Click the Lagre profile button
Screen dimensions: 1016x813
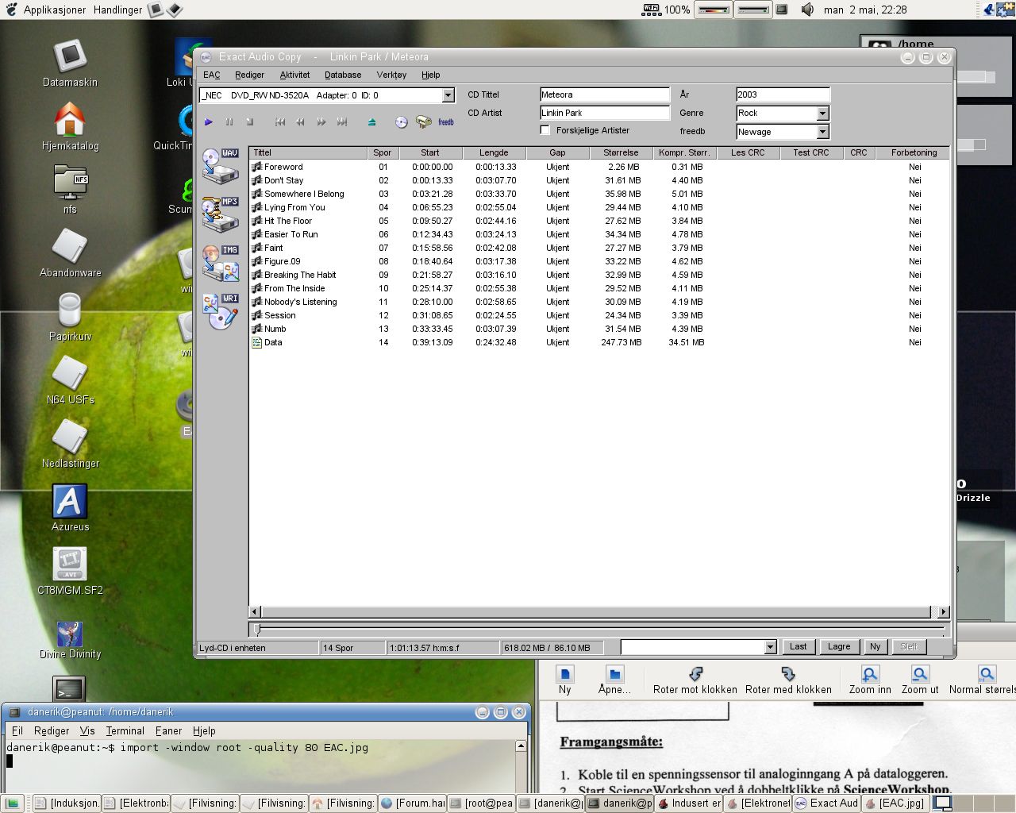(839, 646)
